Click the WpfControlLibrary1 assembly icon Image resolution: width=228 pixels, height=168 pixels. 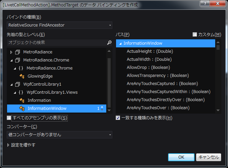click(x=18, y=84)
